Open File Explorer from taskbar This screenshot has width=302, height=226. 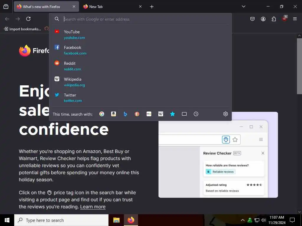coord(116,220)
